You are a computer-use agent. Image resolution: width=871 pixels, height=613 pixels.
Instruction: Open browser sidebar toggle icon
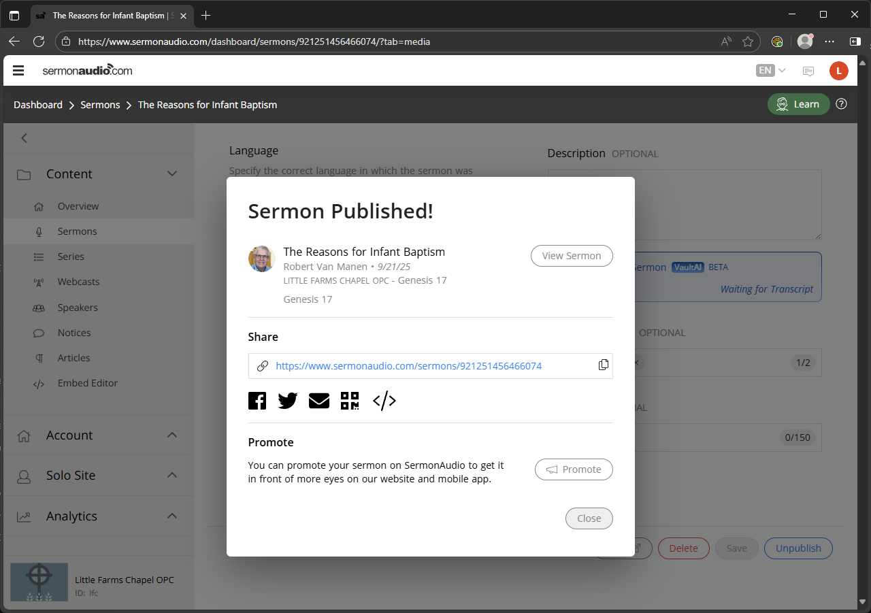[x=855, y=42]
